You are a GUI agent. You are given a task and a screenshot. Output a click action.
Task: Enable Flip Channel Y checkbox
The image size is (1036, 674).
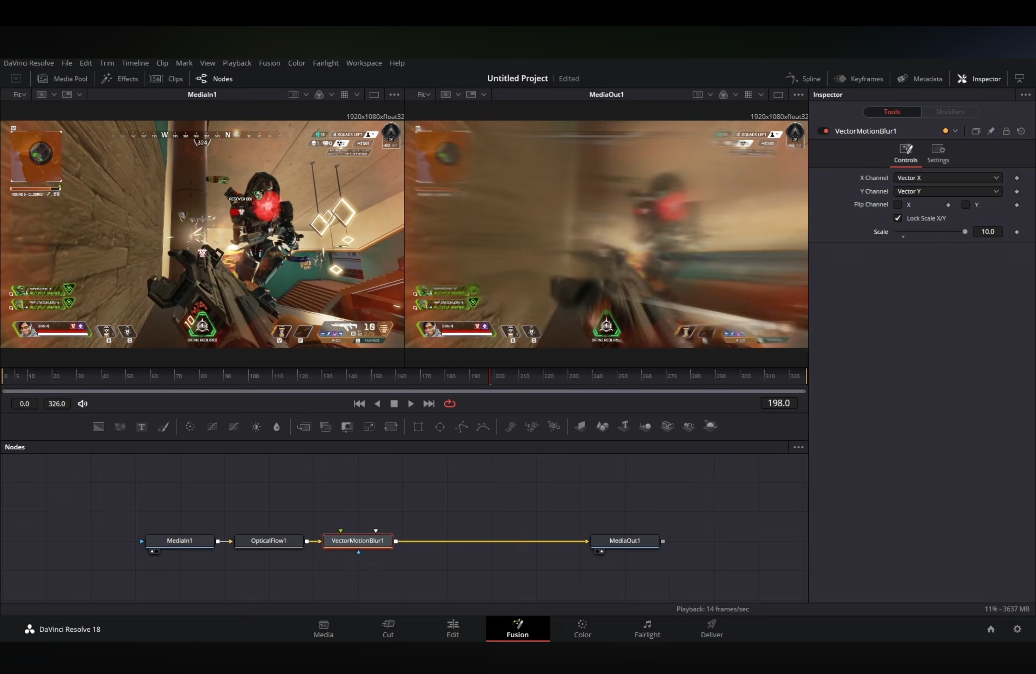966,205
